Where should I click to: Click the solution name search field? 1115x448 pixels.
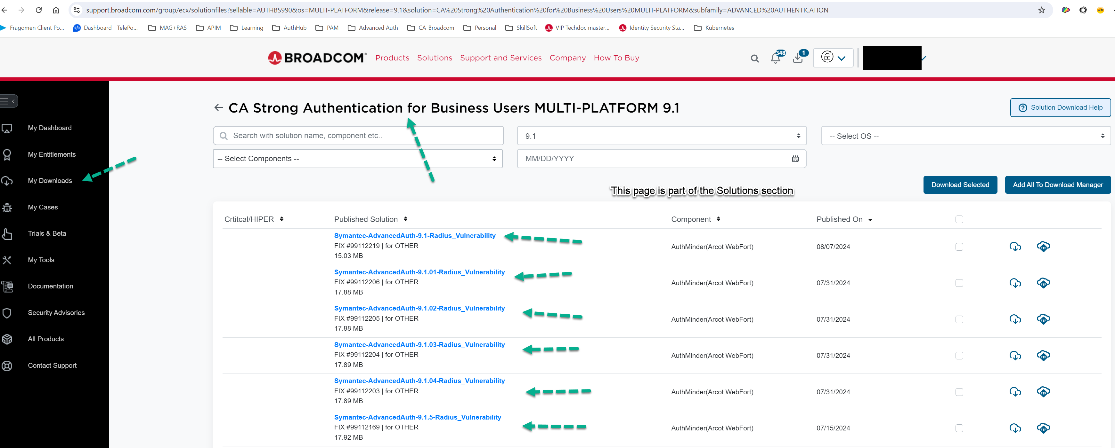tap(358, 136)
